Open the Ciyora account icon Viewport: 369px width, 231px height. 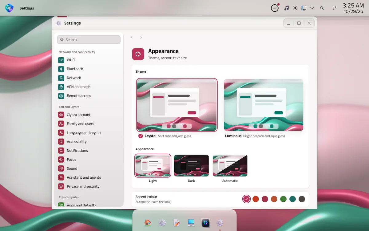(61, 115)
